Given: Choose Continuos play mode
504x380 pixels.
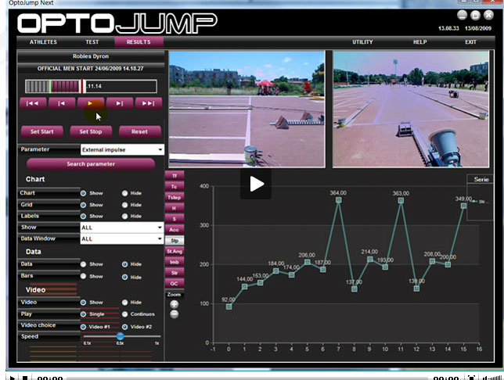Looking at the screenshot, I should coord(124,314).
